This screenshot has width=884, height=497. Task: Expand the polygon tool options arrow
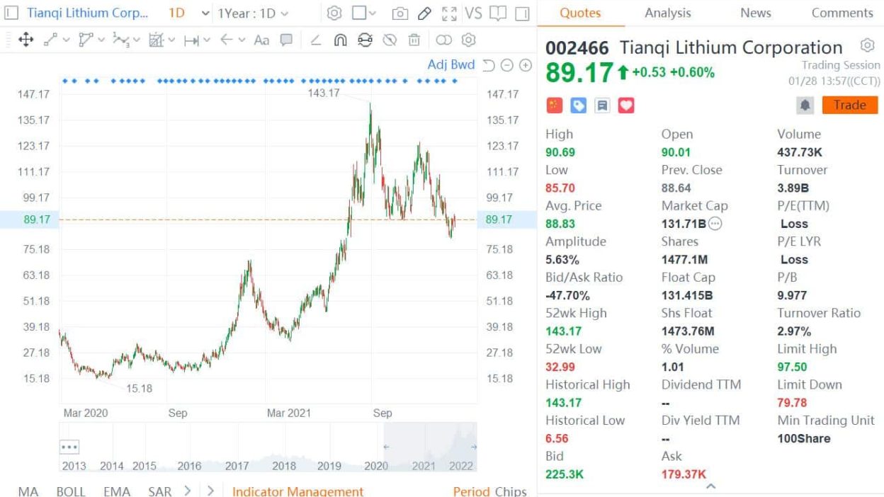click(101, 40)
